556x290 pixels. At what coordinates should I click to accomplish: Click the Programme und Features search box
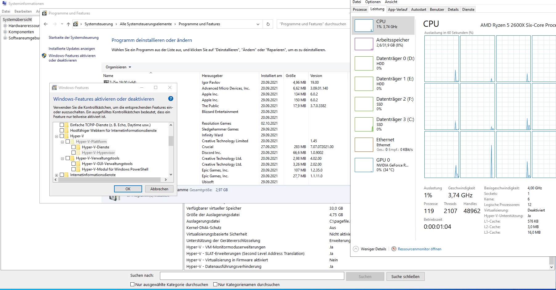pyautogui.click(x=313, y=24)
